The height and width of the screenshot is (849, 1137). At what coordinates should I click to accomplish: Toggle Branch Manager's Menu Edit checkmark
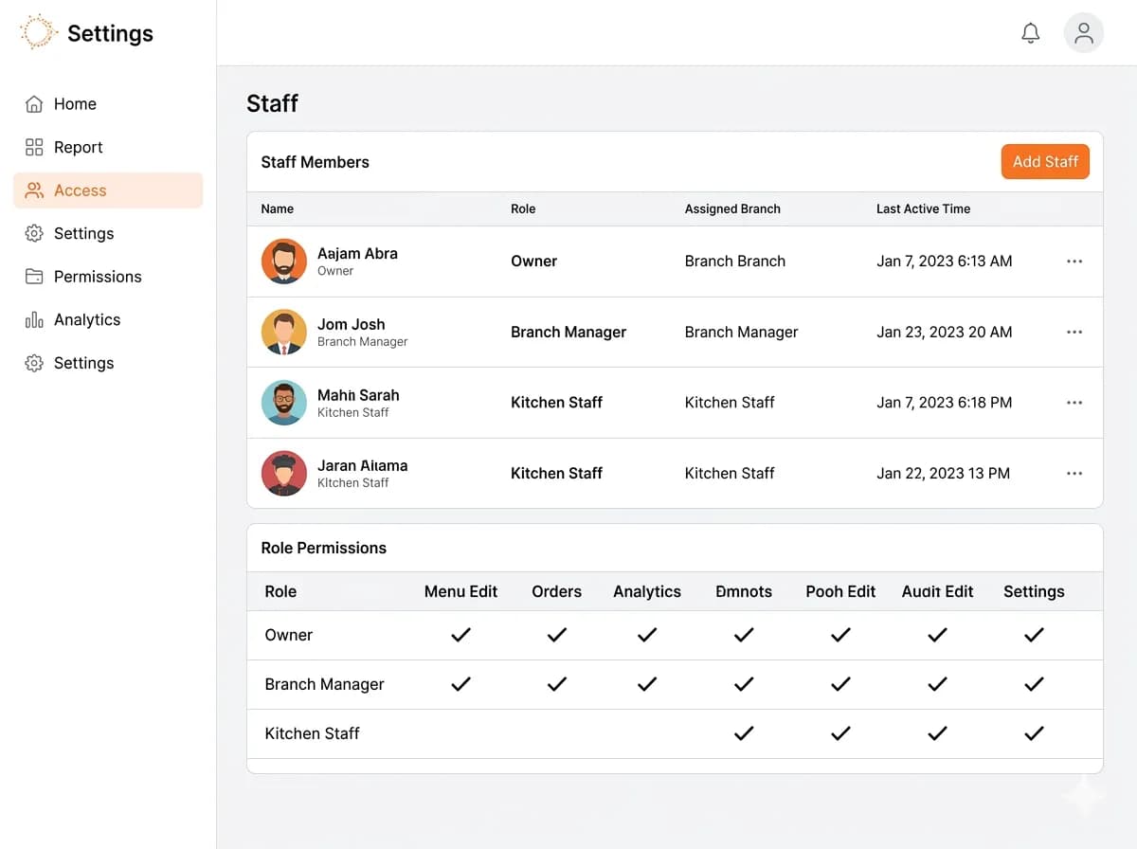coord(460,684)
